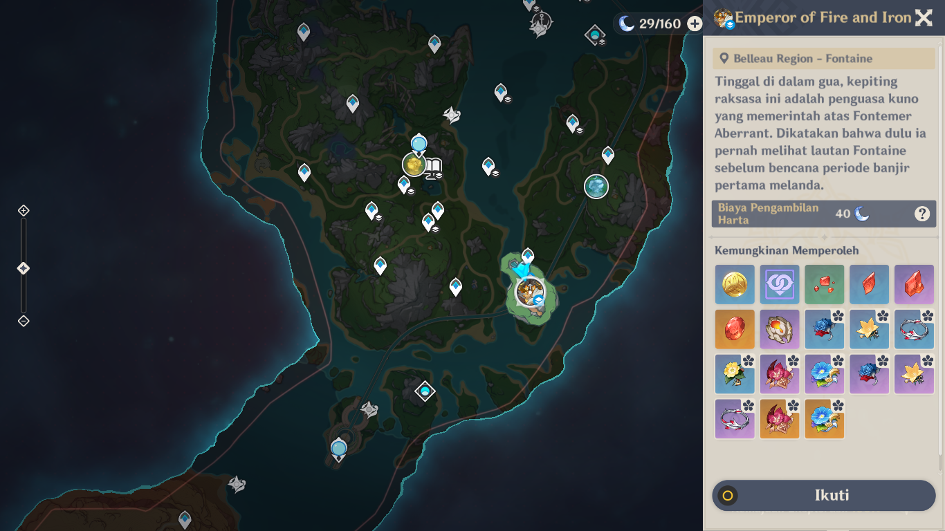
Task: Select the diamond-shaped domain marker on southern island
Action: 425,392
